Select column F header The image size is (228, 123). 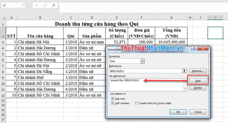click(x=141, y=18)
